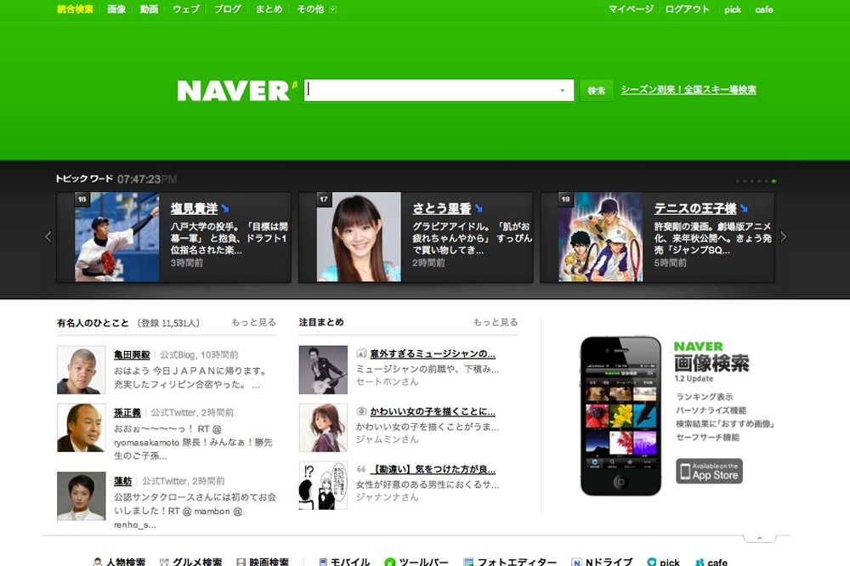Open pick in the top navigation
Screen dimensions: 850x566
coord(733,9)
